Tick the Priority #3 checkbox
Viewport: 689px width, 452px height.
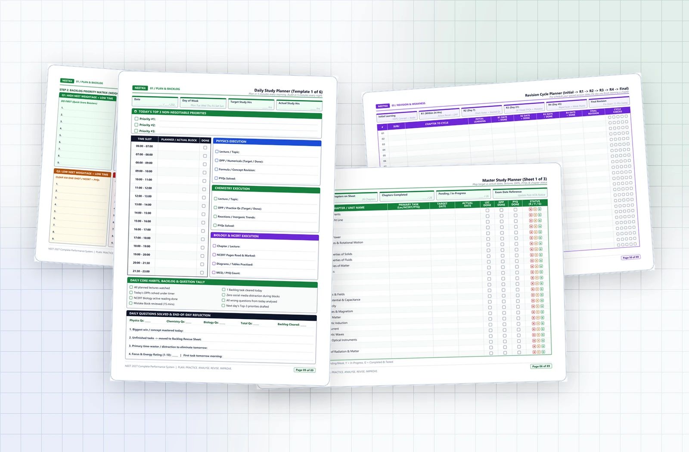[x=136, y=131]
